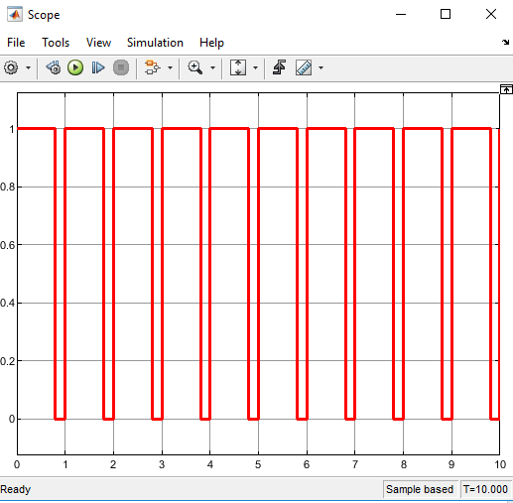Click the Scale Axes Limits icon
Image resolution: width=513 pixels, height=503 pixels.
click(x=238, y=67)
